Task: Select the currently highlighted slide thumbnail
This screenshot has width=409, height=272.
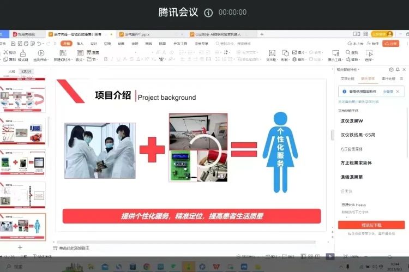Action: 26,225
